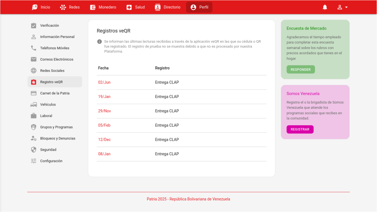Open Redes Sociales globe icon
Image resolution: width=377 pixels, height=212 pixels.
tap(34, 71)
